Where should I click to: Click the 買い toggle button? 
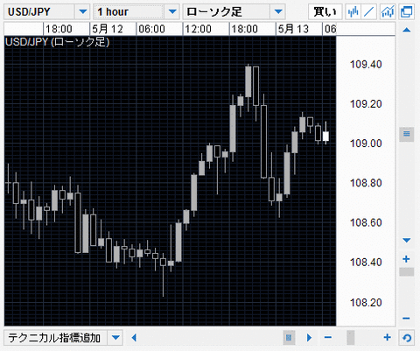pyautogui.click(x=325, y=11)
